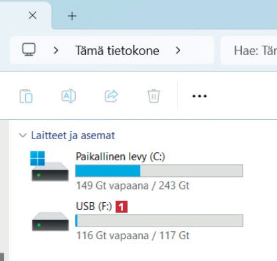
Task: Collapse the Laitteet ja asemat group
Action: coord(23,135)
